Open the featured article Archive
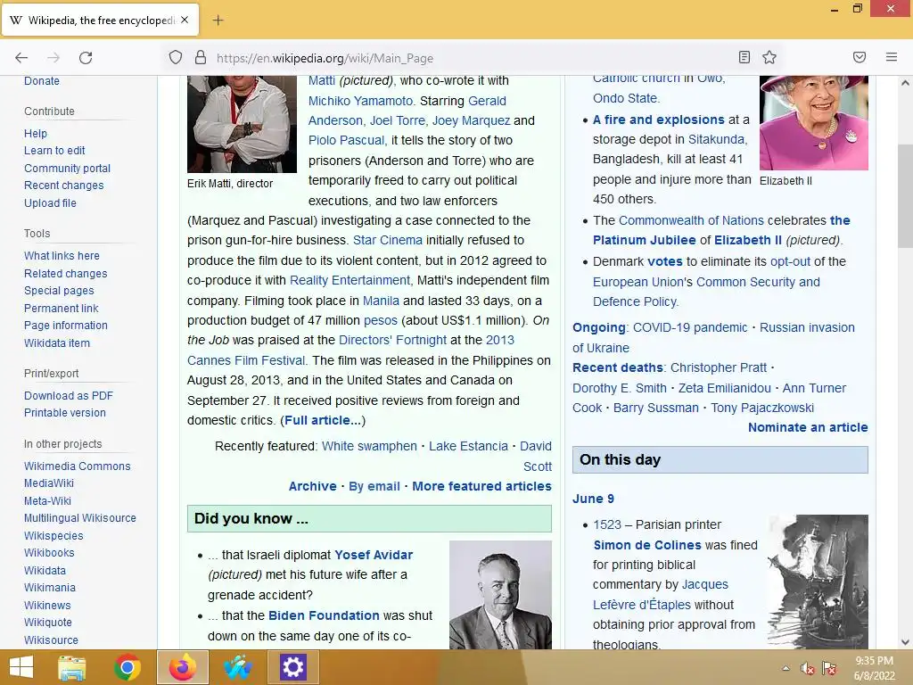 [x=313, y=486]
